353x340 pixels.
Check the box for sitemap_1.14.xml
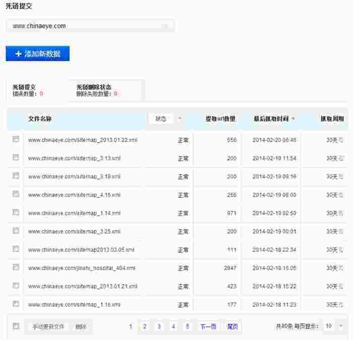tap(16, 212)
